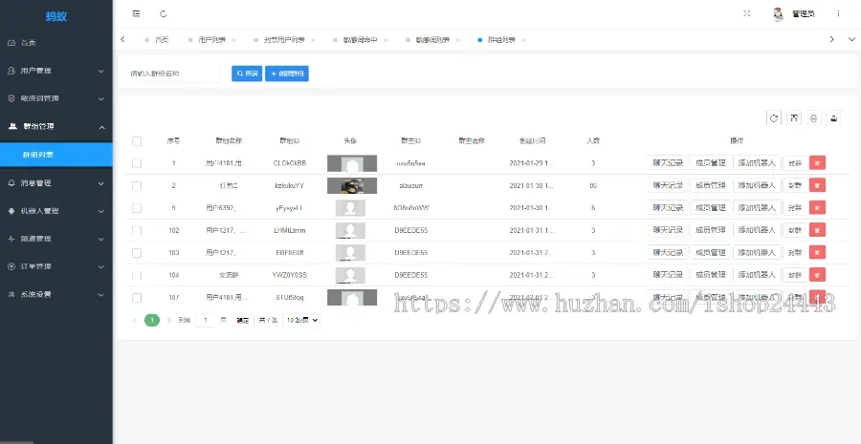Click 聊天记录 button in the first row
Image resolution: width=861 pixels, height=444 pixels.
[667, 163]
